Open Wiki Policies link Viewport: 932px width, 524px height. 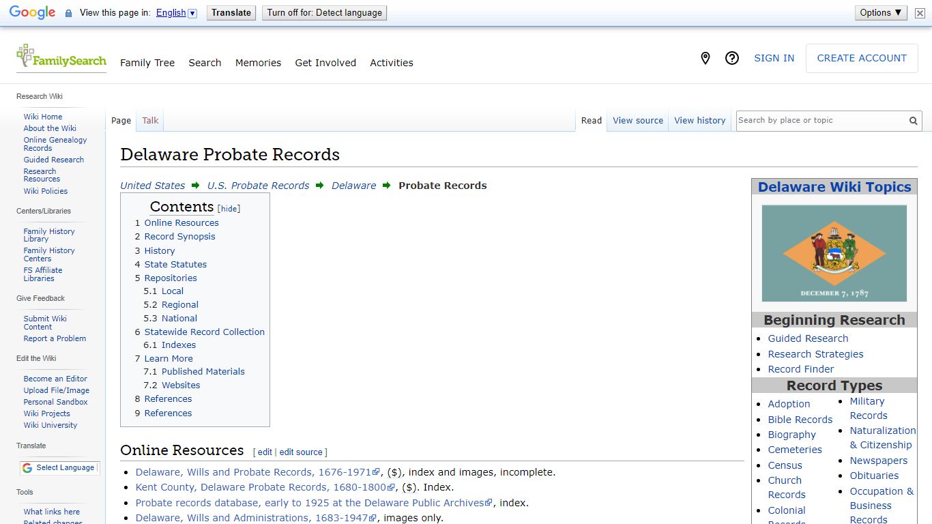point(46,191)
